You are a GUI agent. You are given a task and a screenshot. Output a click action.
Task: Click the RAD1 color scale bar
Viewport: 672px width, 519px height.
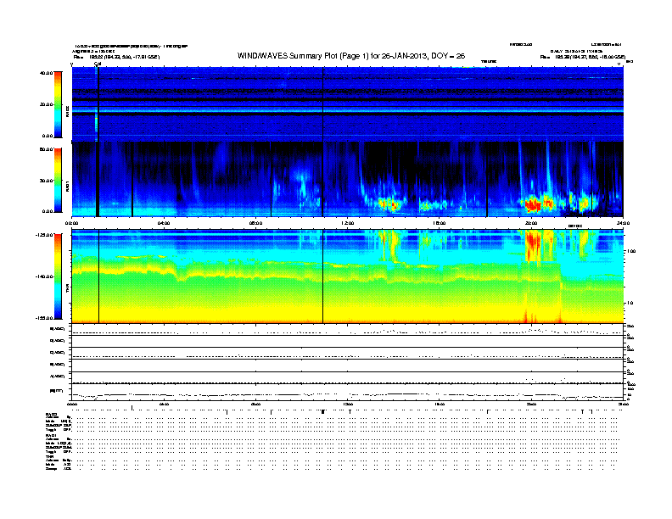[58, 181]
